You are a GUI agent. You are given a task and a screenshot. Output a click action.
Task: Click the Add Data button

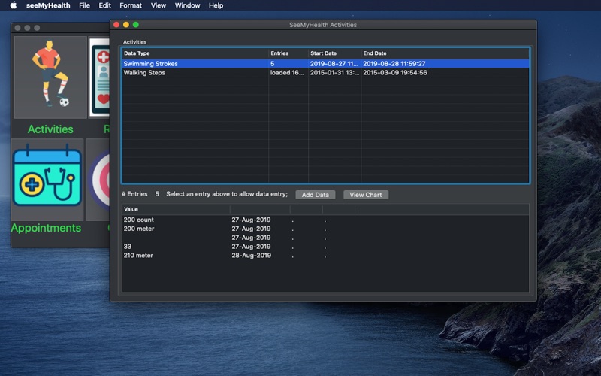[315, 195]
